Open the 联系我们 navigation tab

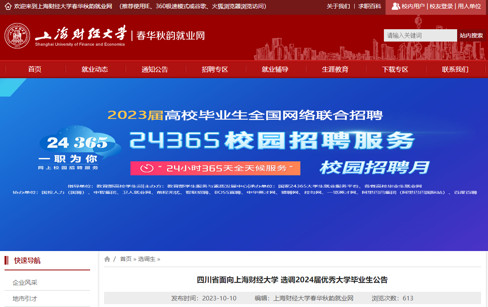click(455, 69)
